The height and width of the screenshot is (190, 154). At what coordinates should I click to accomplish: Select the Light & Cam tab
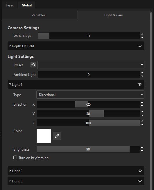tap(113, 15)
